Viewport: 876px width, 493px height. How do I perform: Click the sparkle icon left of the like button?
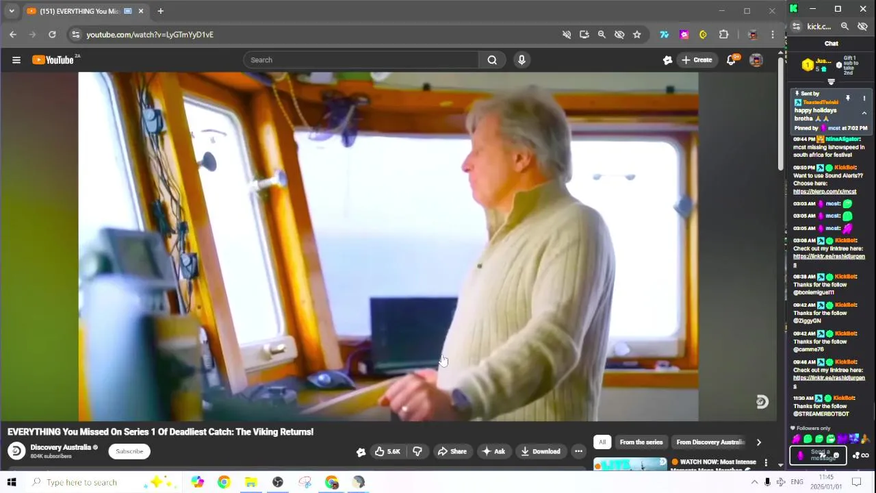point(361,451)
